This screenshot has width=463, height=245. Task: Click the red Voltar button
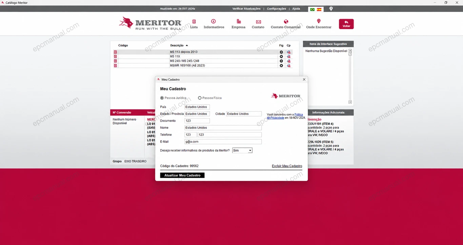(346, 24)
